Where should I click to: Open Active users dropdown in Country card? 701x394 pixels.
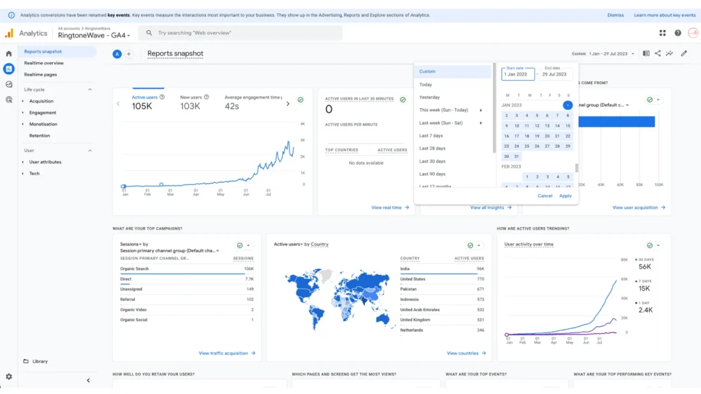[288, 244]
